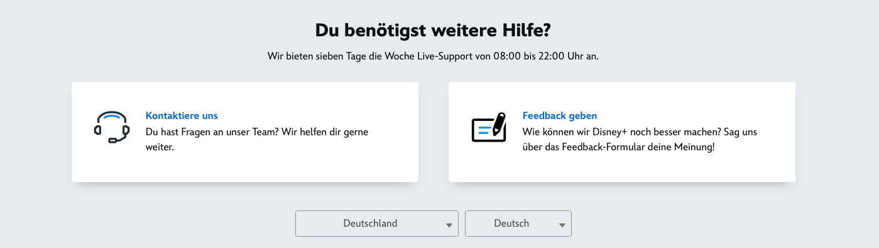The image size is (879, 248).
Task: Click the 'Wie können wir Disney+ noch besser machen' text
Action: pos(616,133)
